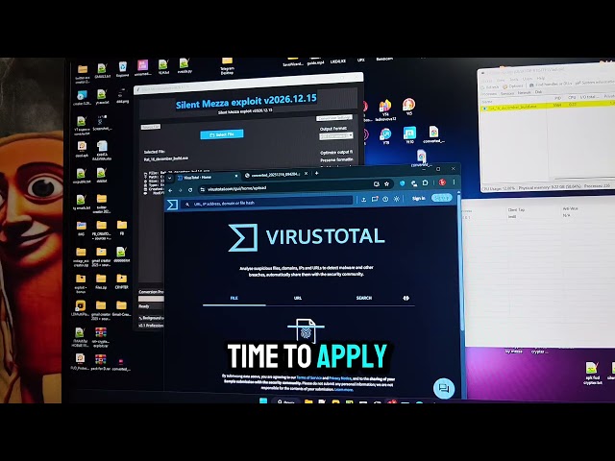Click the CPU column header
The image size is (615, 461).
tap(572, 97)
